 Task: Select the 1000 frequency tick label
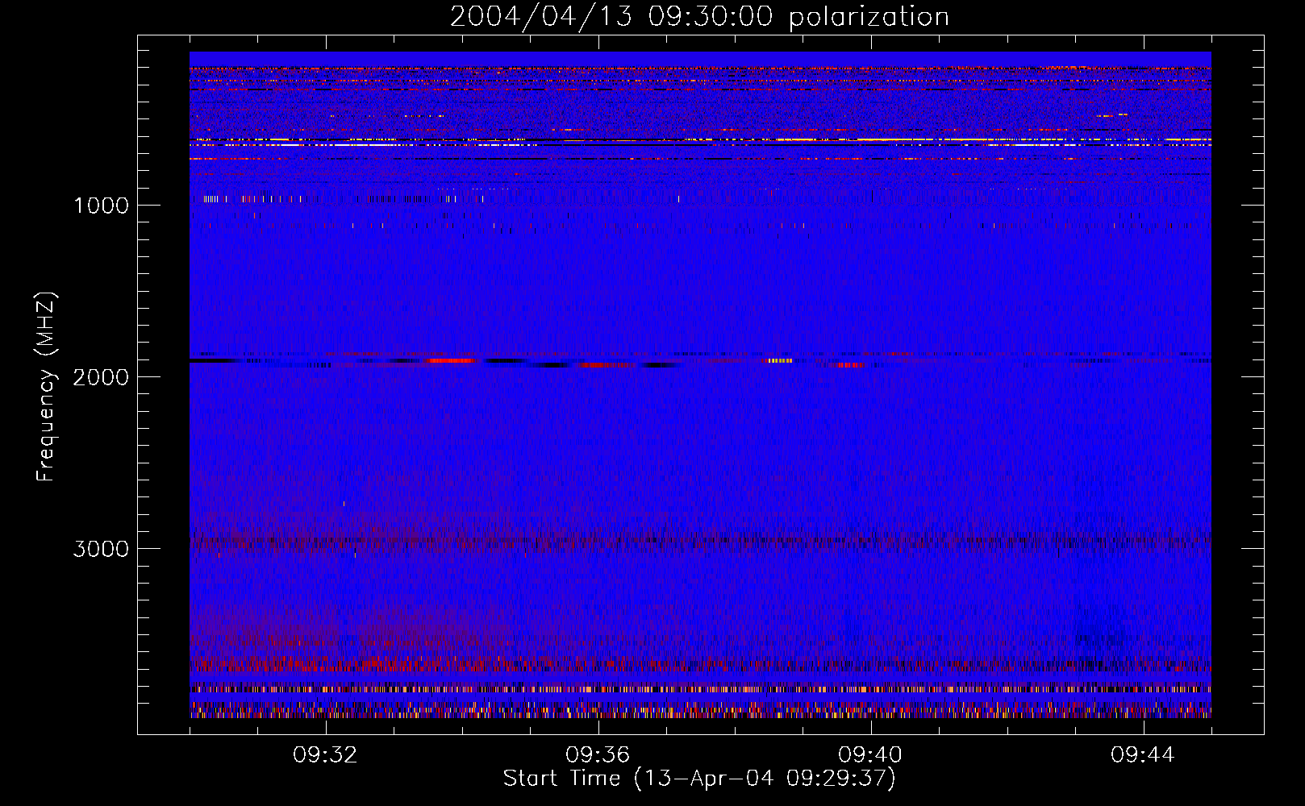pos(101,206)
